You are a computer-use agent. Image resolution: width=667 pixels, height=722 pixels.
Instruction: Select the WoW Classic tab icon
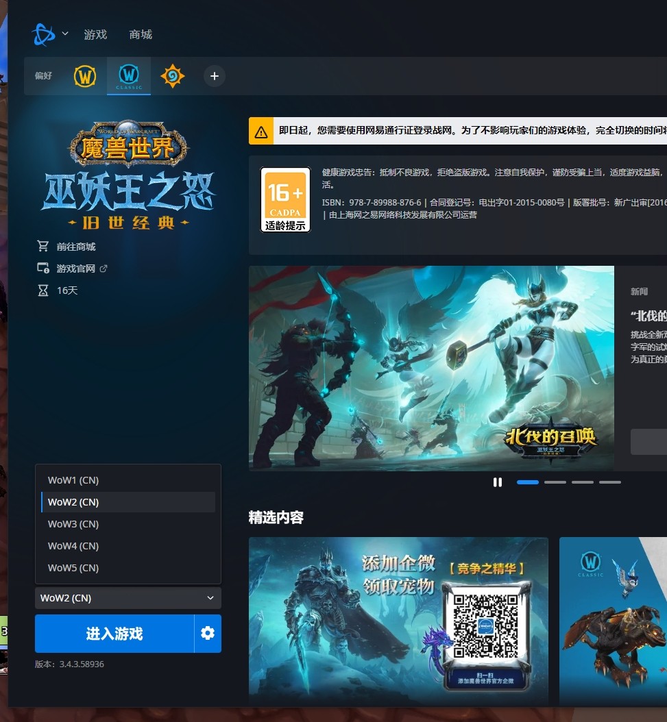click(129, 76)
